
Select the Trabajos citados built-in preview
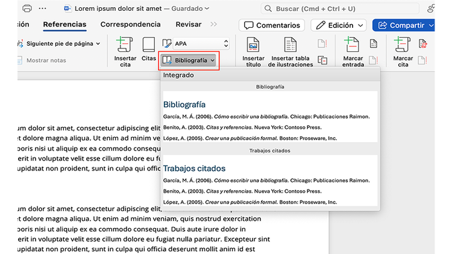270,181
